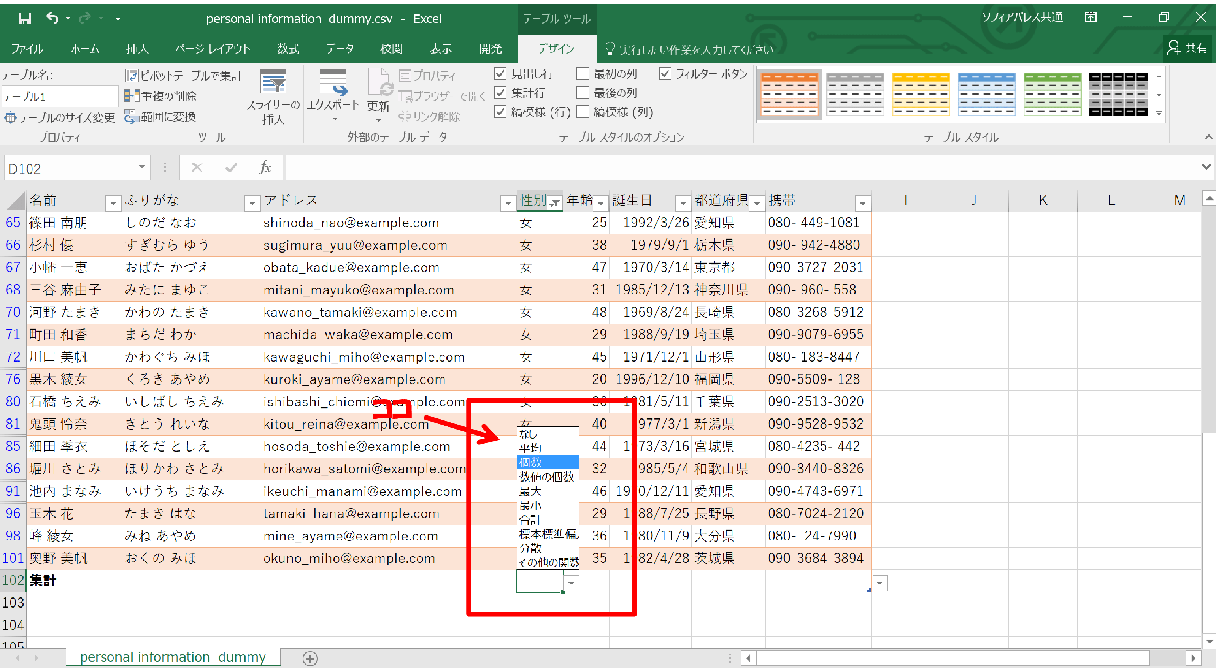Click Summarize with PivotTable
1216x668 pixels.
tap(184, 76)
